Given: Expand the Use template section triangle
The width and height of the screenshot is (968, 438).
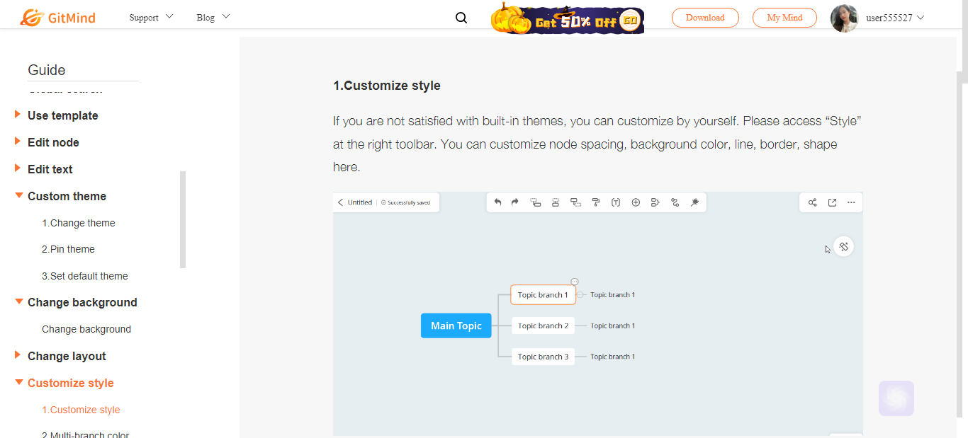Looking at the screenshot, I should pyautogui.click(x=18, y=114).
